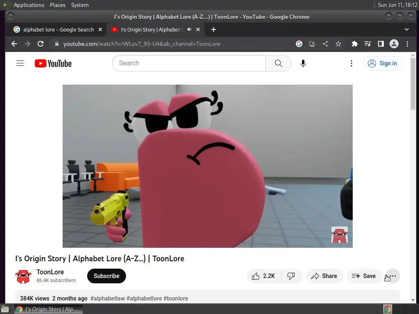View site info lock icon

pyautogui.click(x=56, y=44)
